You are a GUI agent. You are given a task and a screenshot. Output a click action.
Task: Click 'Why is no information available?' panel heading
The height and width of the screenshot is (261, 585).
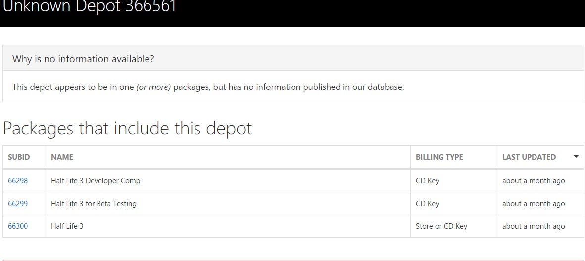[x=83, y=59]
